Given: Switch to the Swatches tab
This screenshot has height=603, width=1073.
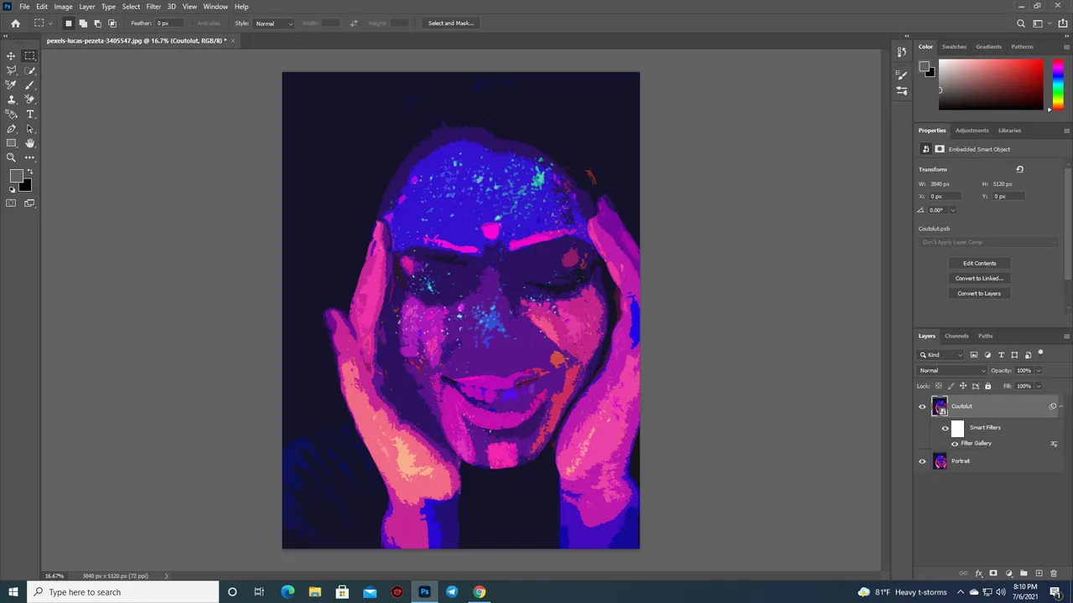Looking at the screenshot, I should [954, 47].
